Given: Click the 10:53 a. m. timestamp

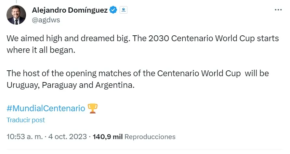Looking at the screenshot, I should (x=25, y=136).
